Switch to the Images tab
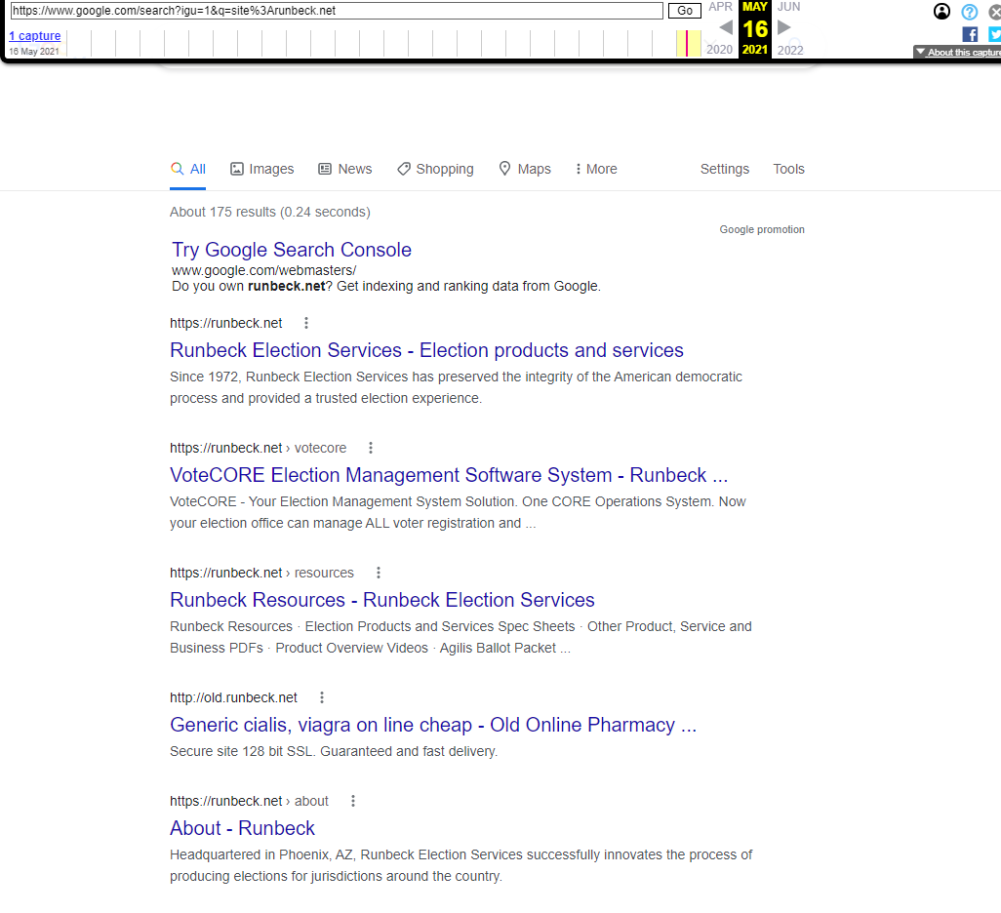 coord(261,169)
